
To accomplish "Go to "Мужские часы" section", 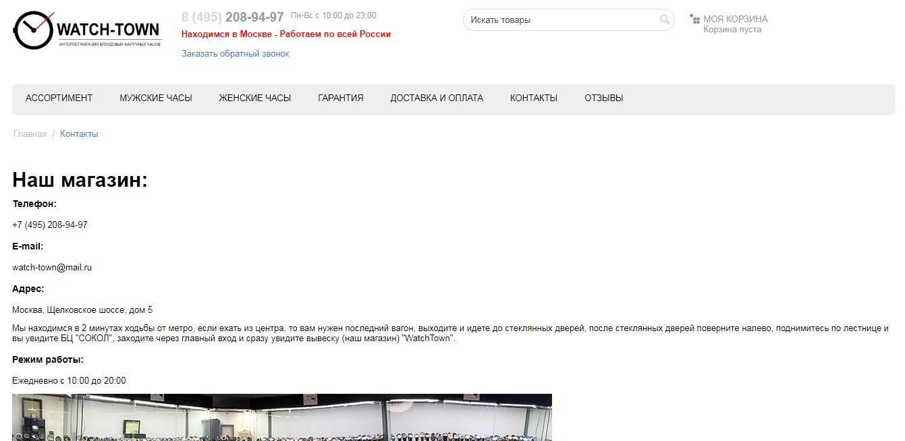I will (156, 98).
